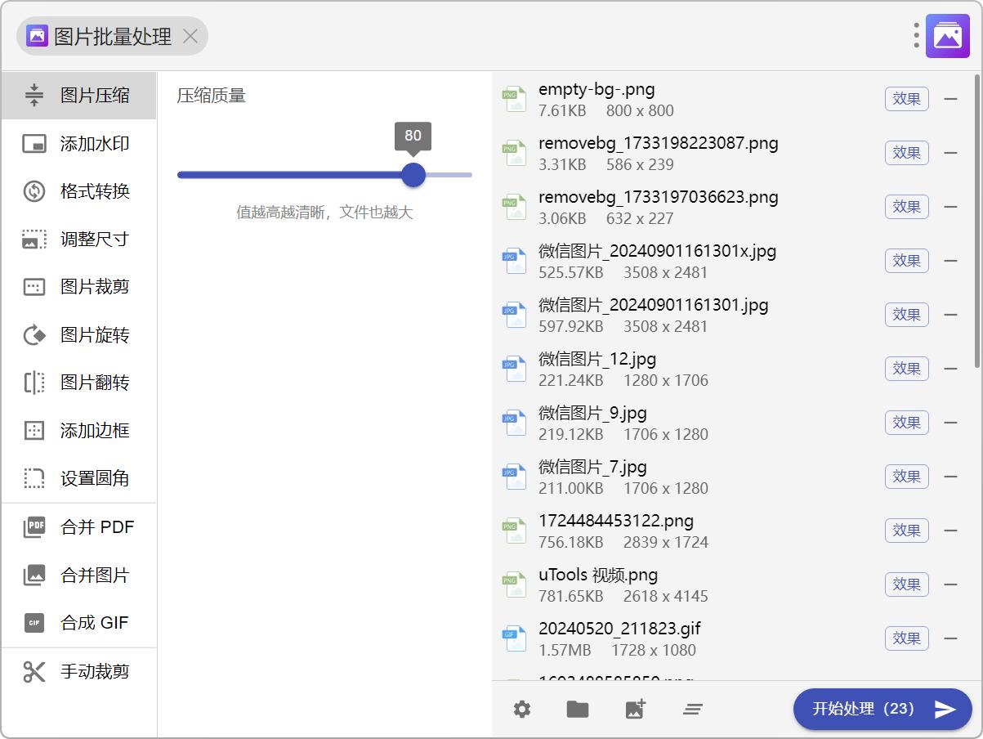
Task: Switch to the 格式转换 format conversion tool
Action: tap(79, 191)
